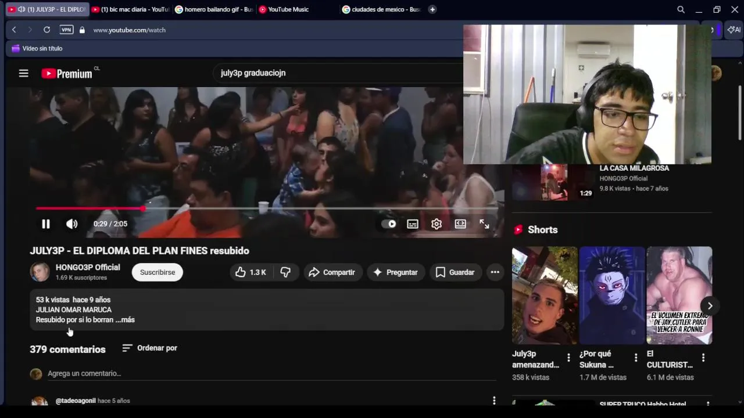Open a new browser tab plus button
The width and height of the screenshot is (744, 418).
pos(432,9)
